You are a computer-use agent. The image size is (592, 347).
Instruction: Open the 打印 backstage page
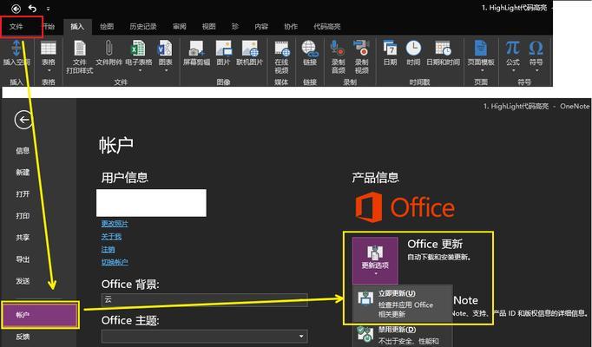click(x=23, y=216)
